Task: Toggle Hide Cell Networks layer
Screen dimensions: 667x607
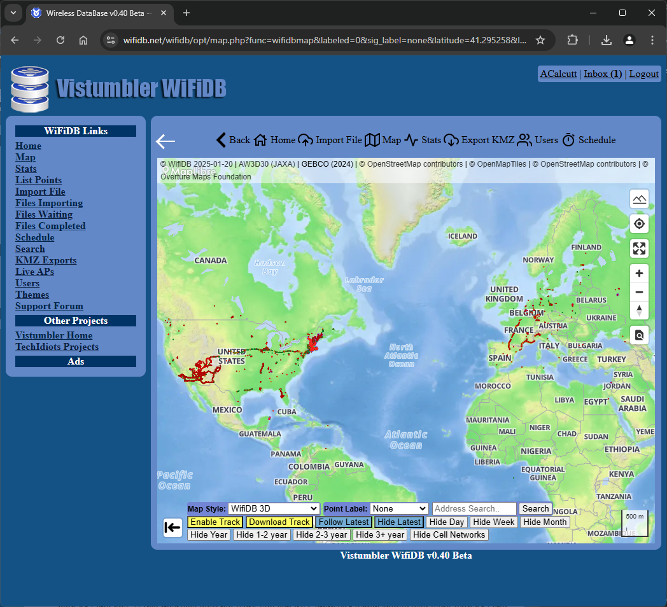Action: 449,534
